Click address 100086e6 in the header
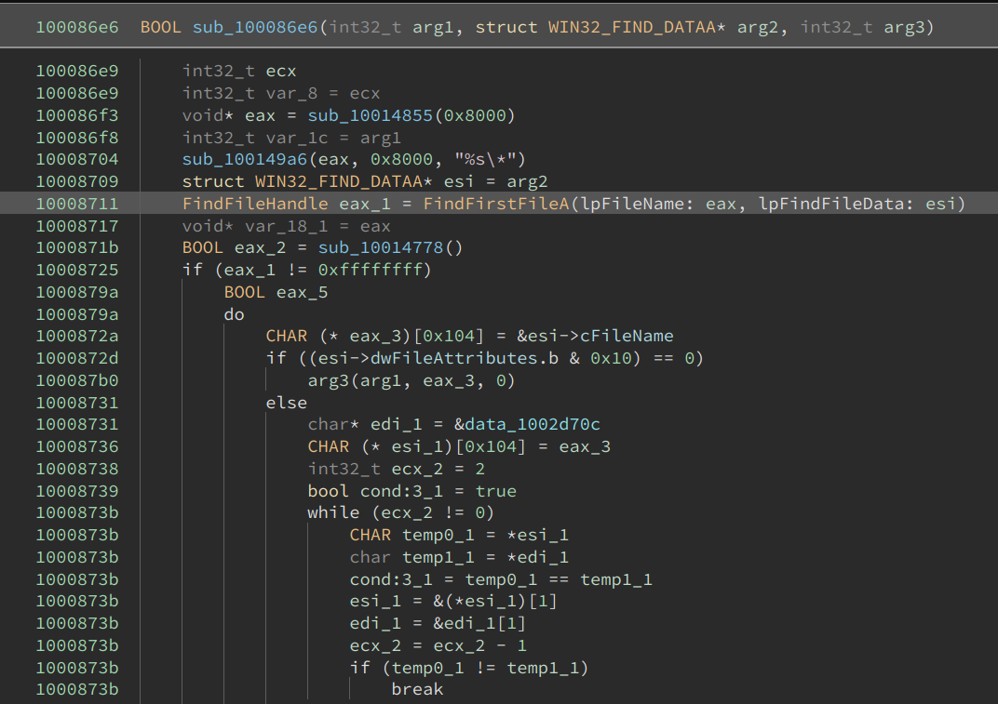The image size is (998, 704). (77, 28)
